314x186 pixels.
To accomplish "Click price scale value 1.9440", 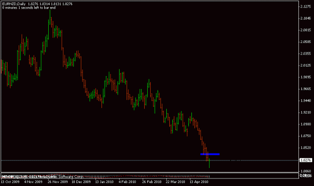I will [305, 100].
